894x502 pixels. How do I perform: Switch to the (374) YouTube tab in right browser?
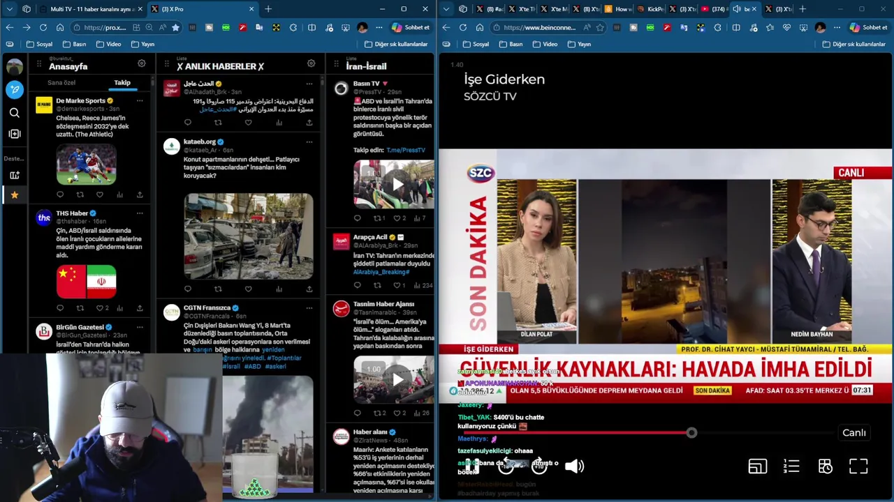click(x=712, y=9)
